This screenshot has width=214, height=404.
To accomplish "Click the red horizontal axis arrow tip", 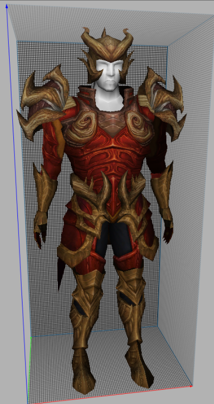I will [x=191, y=386].
